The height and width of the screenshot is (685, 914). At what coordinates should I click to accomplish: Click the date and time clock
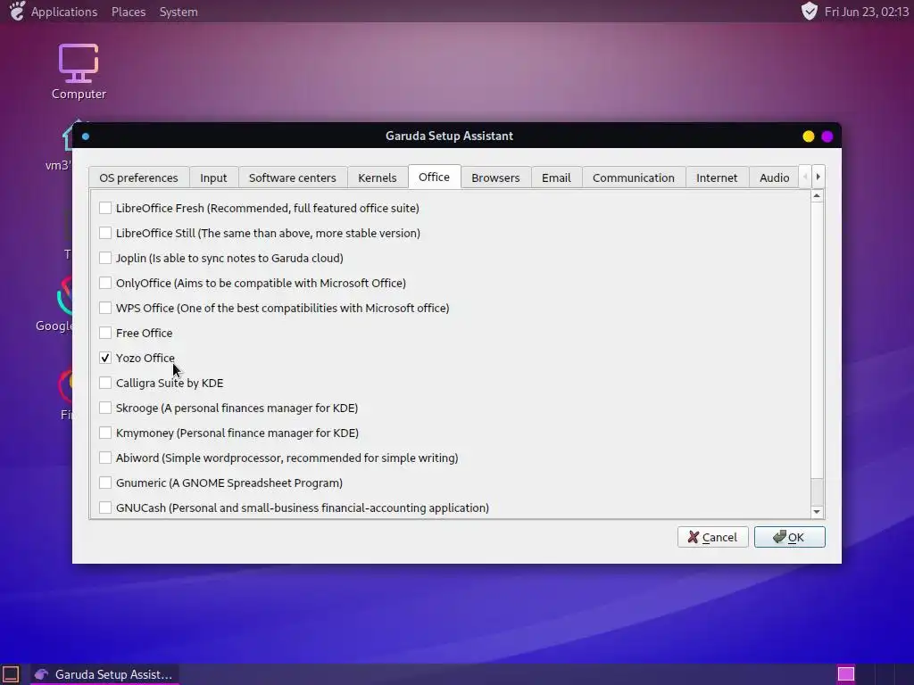pos(866,12)
